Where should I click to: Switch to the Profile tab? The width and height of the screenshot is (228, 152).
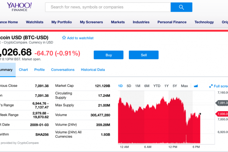[x=39, y=69]
